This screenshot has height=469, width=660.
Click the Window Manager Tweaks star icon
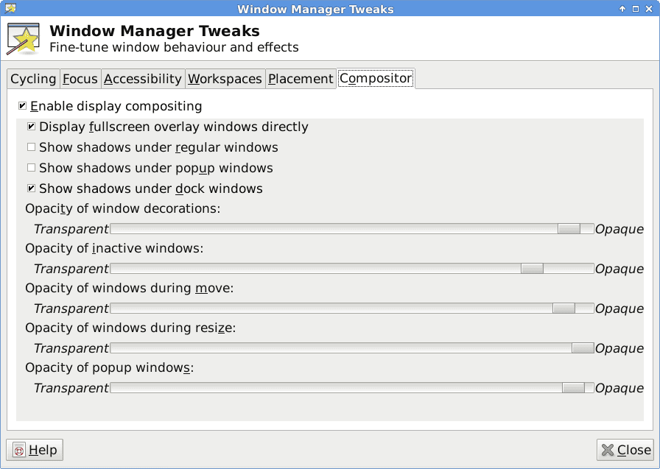tap(23, 39)
